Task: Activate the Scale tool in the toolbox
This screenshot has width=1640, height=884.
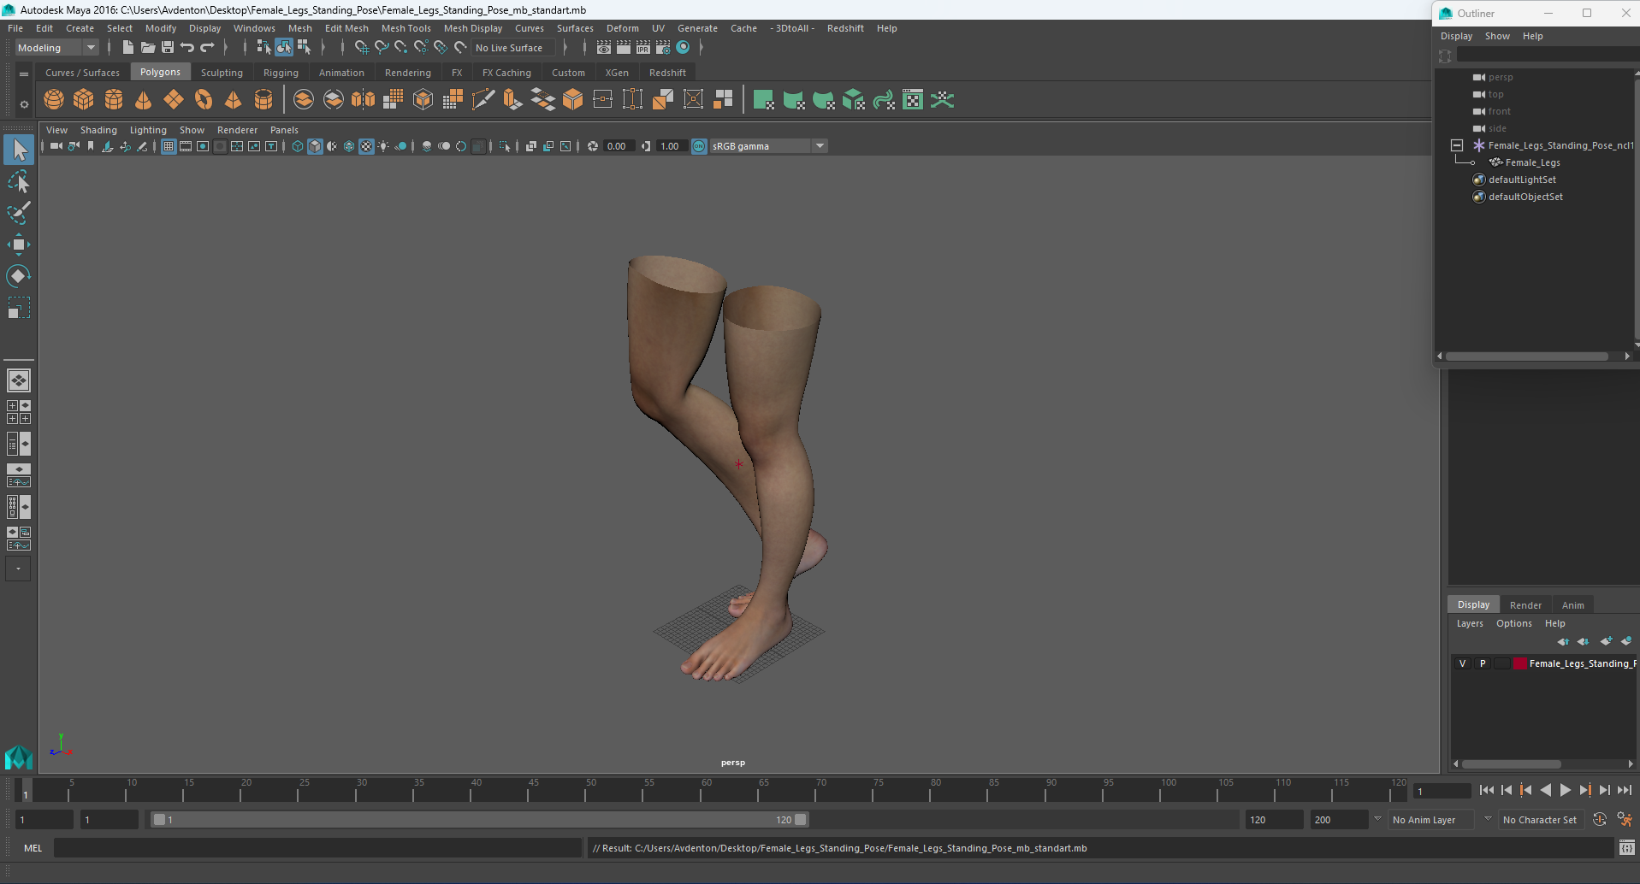Action: coord(18,308)
